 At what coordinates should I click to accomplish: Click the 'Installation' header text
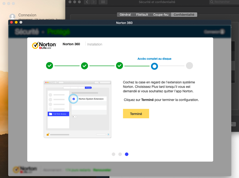95,44
